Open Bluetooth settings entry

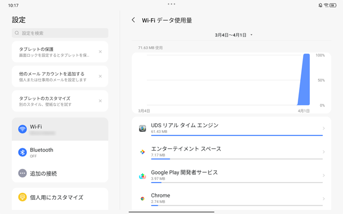pos(60,152)
